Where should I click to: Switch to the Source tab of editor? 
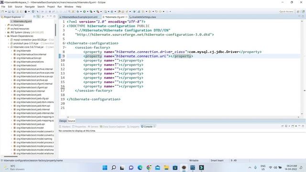pos(71,121)
